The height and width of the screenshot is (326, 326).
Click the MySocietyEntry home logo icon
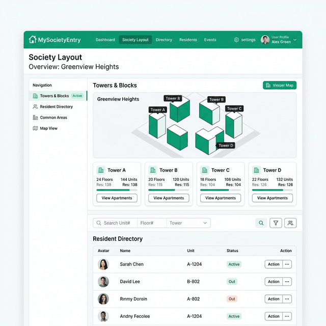point(33,40)
